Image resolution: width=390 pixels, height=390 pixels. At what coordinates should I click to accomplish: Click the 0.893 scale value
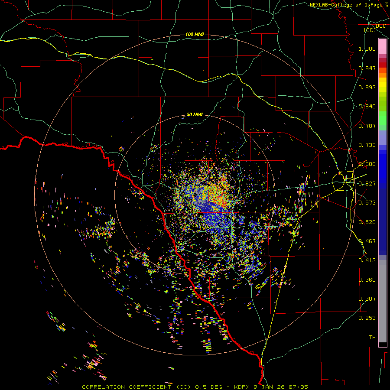[x=367, y=87]
